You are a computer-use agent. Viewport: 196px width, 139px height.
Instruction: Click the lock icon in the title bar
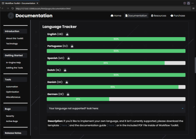pyautogui.click(x=188, y=3)
